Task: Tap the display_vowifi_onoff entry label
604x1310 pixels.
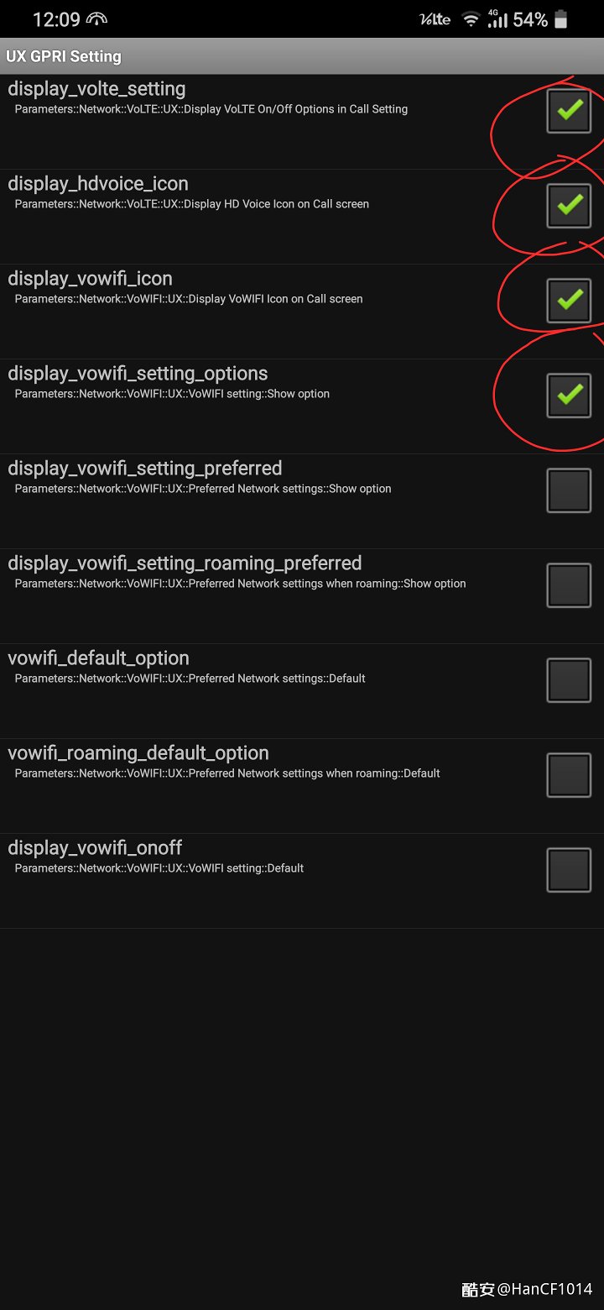Action: (95, 848)
